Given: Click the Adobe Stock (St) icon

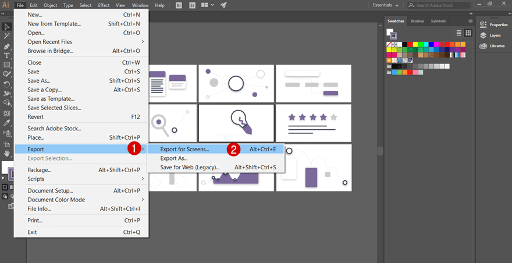Looking at the screenshot, I should (192, 5).
